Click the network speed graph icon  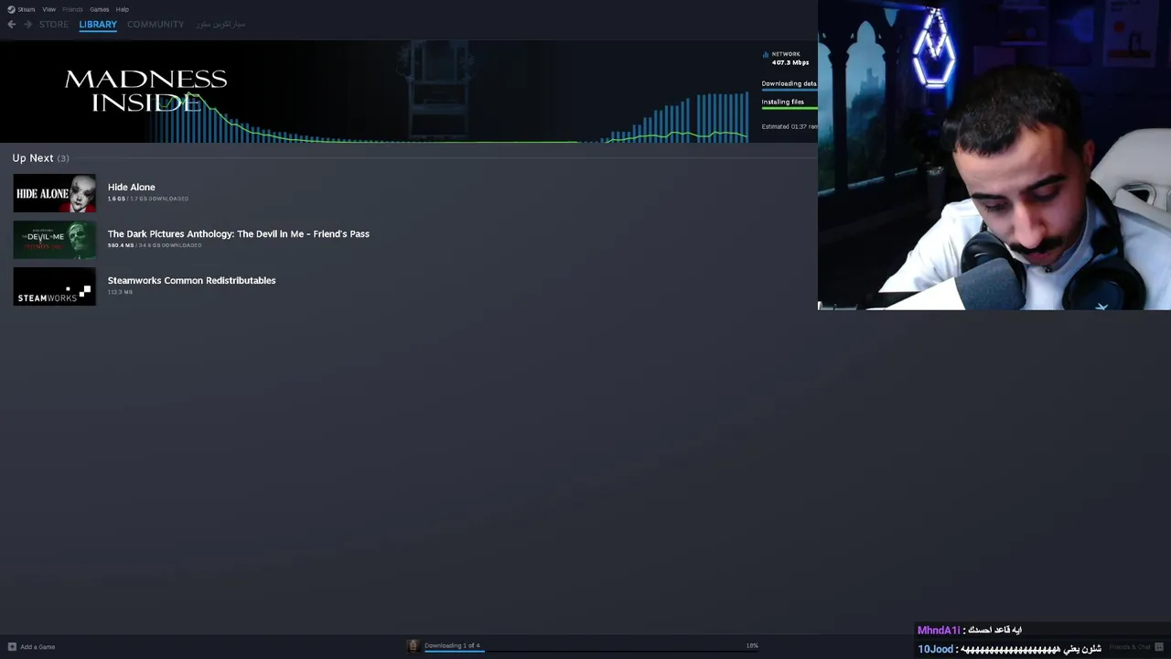(x=766, y=55)
